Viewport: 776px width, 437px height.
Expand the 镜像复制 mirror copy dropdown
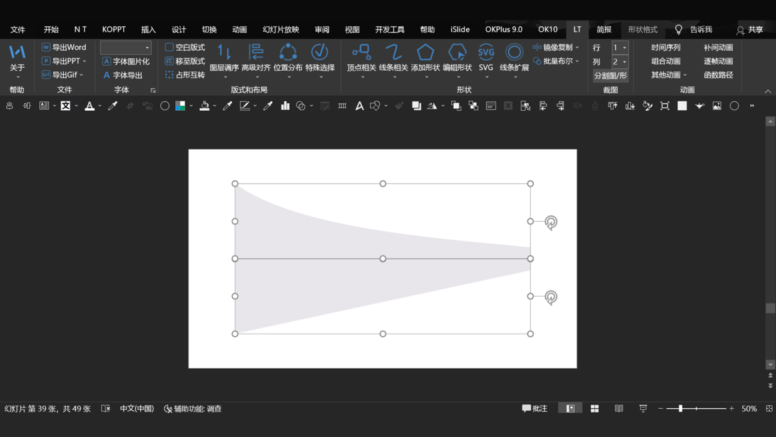click(x=577, y=48)
